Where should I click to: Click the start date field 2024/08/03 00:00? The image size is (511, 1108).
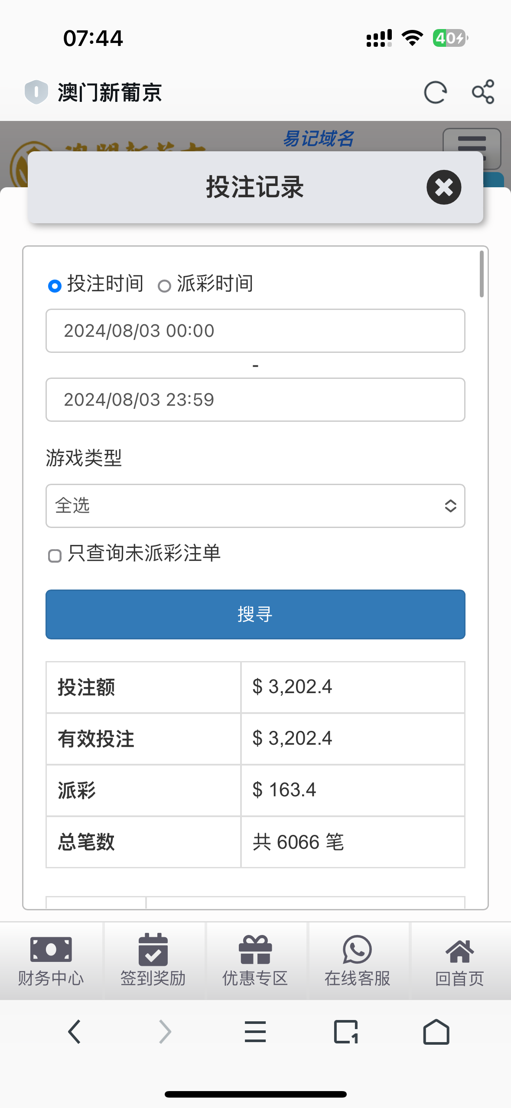click(x=255, y=331)
